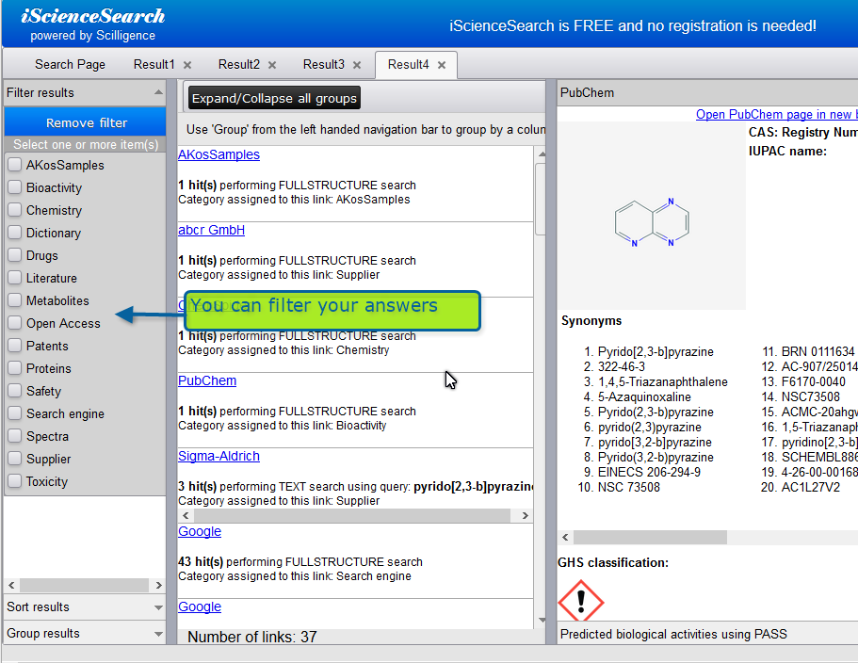
Task: Click the results list vertical scrollbar thumb
Action: point(541,199)
